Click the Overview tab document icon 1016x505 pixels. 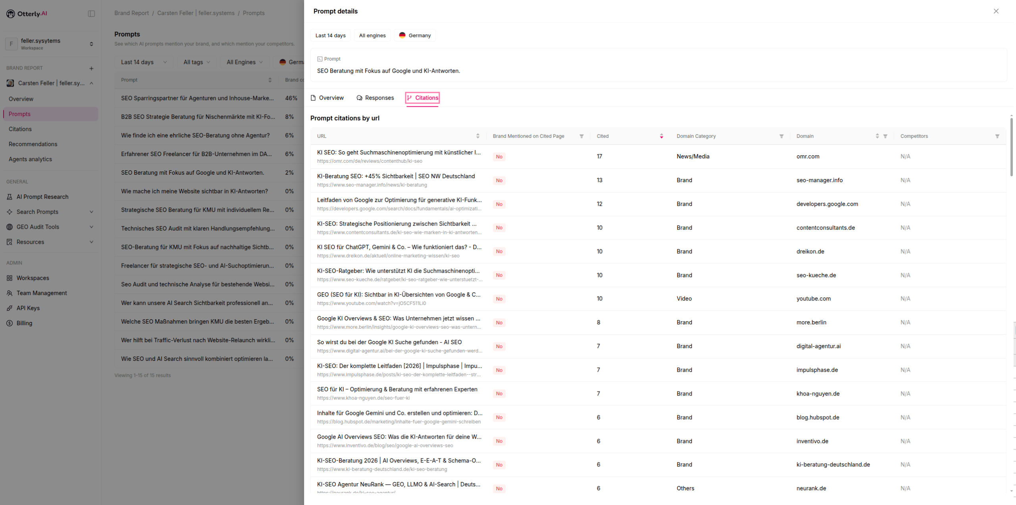point(313,98)
